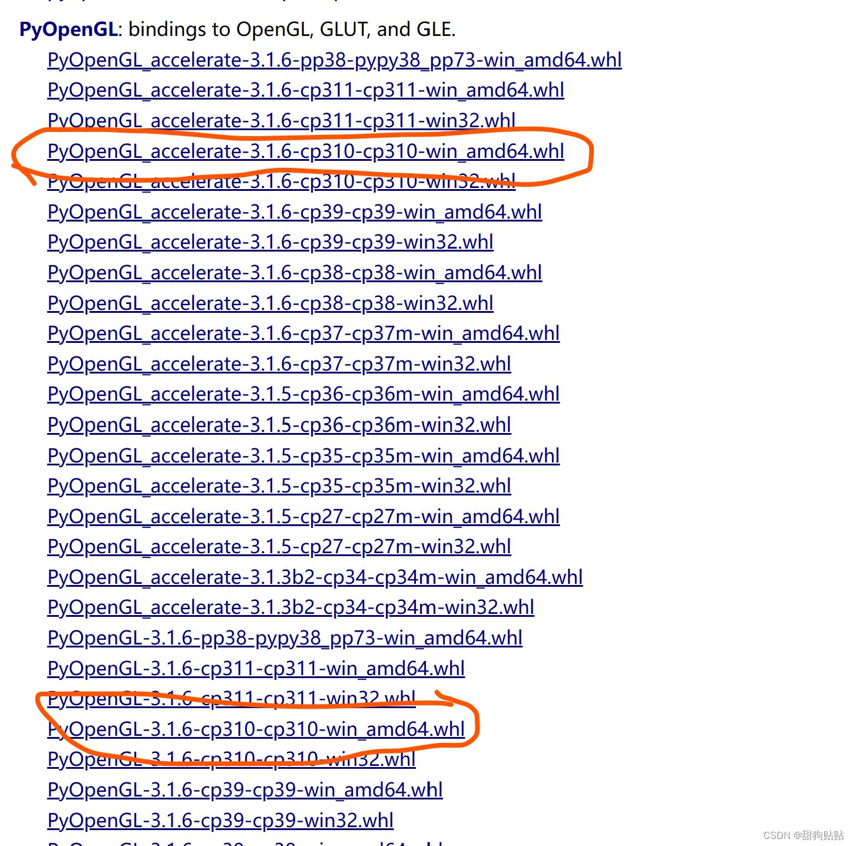Download PyOpenGL_accelerate-3.1.6-cp310-cp310-win32.whl
853x846 pixels.
[282, 181]
